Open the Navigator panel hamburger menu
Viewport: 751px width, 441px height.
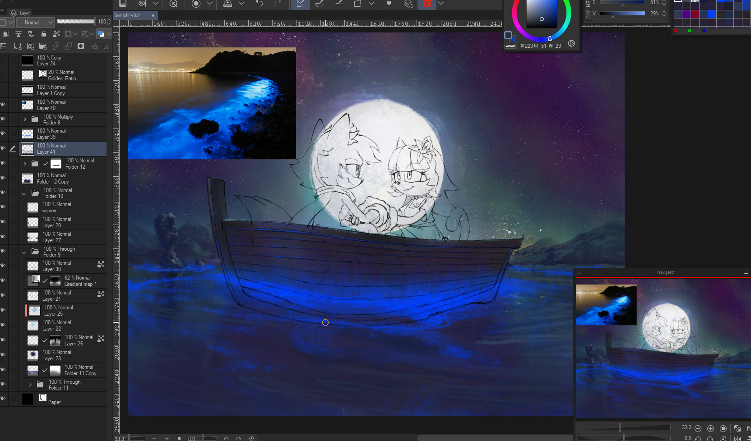click(x=579, y=272)
